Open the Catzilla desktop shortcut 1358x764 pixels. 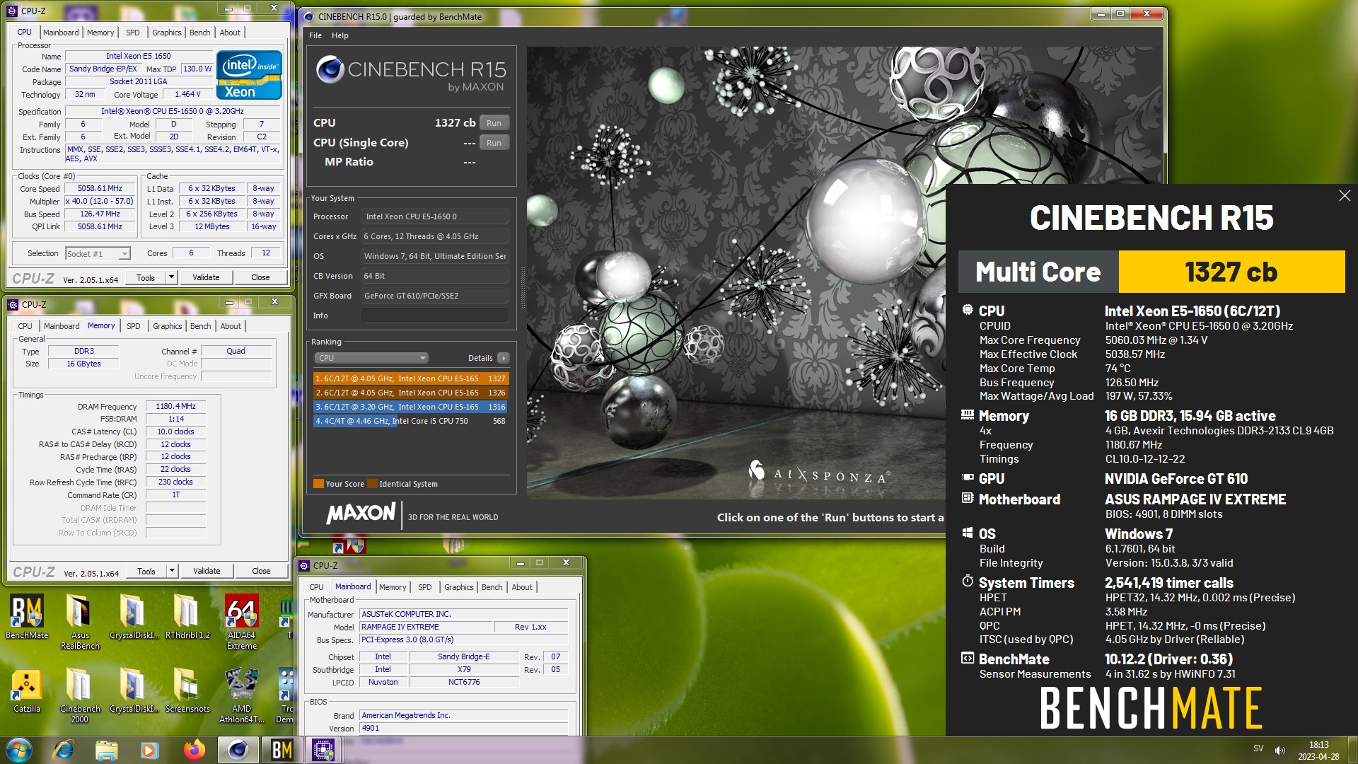[x=27, y=690]
